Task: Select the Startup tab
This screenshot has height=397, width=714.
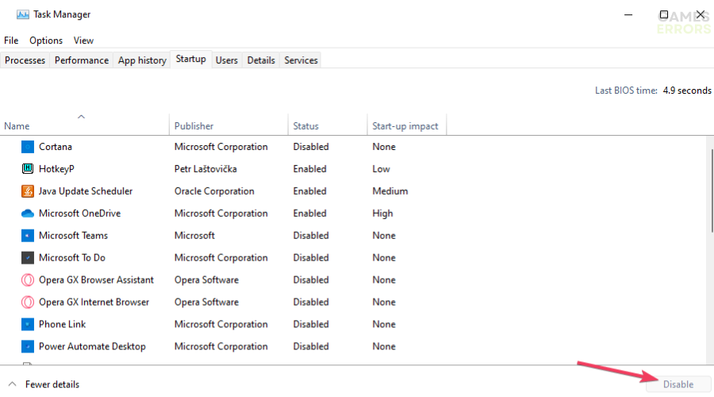Action: click(x=190, y=60)
